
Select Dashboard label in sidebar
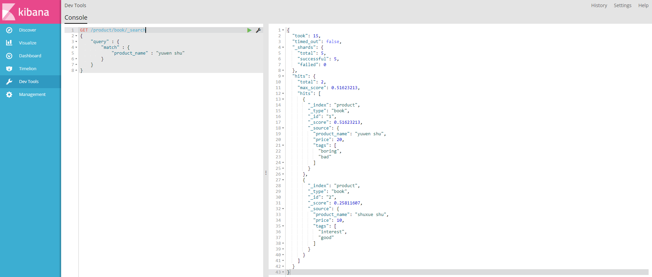[30, 56]
